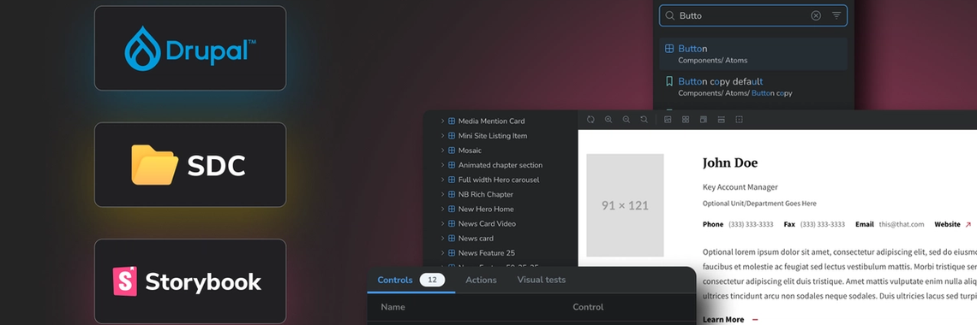977x325 pixels.
Task: Click the remount component icon in preview toolbar
Action: pos(590,120)
